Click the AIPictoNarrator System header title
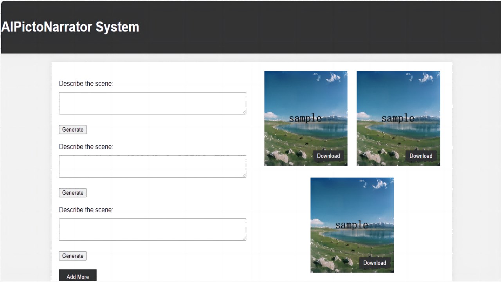 point(70,27)
